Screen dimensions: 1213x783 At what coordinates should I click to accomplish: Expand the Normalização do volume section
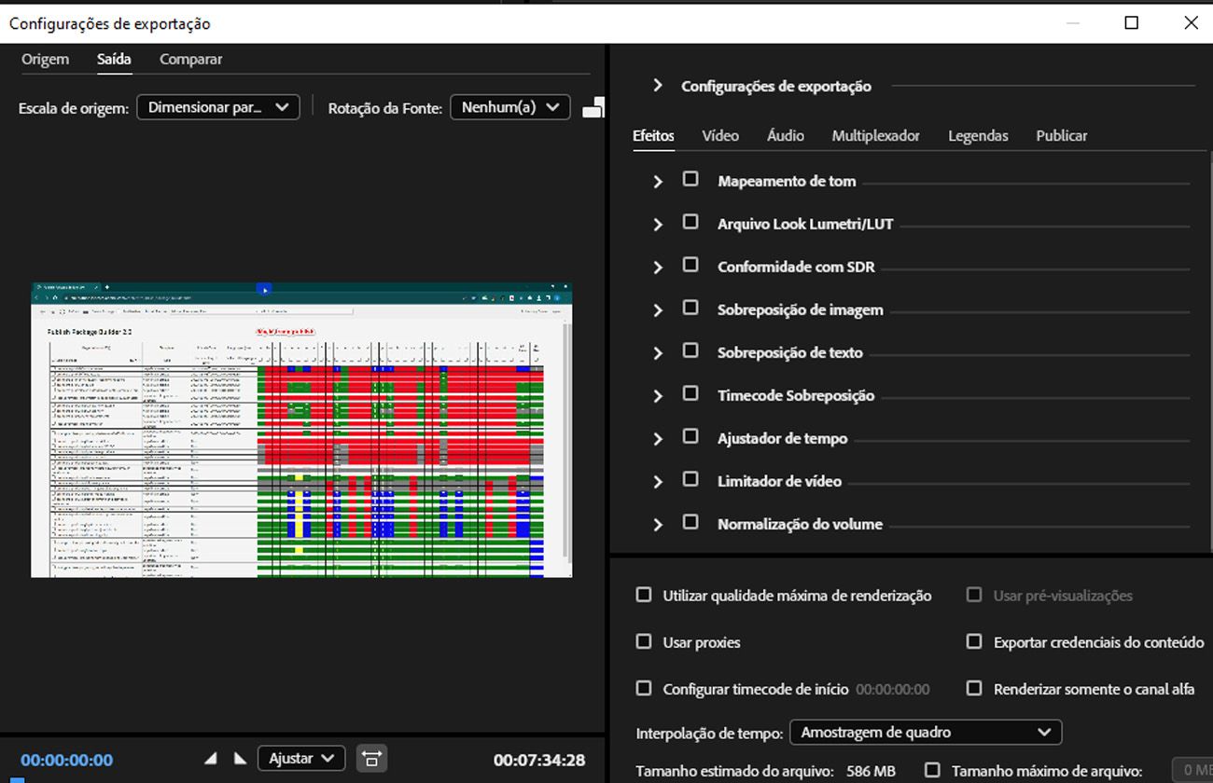point(658,524)
